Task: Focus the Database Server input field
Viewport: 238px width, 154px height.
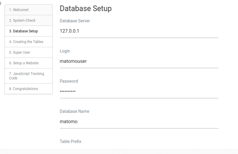Action: 139,31
